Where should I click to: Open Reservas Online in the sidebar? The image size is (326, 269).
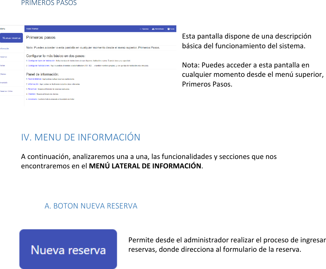(6, 91)
